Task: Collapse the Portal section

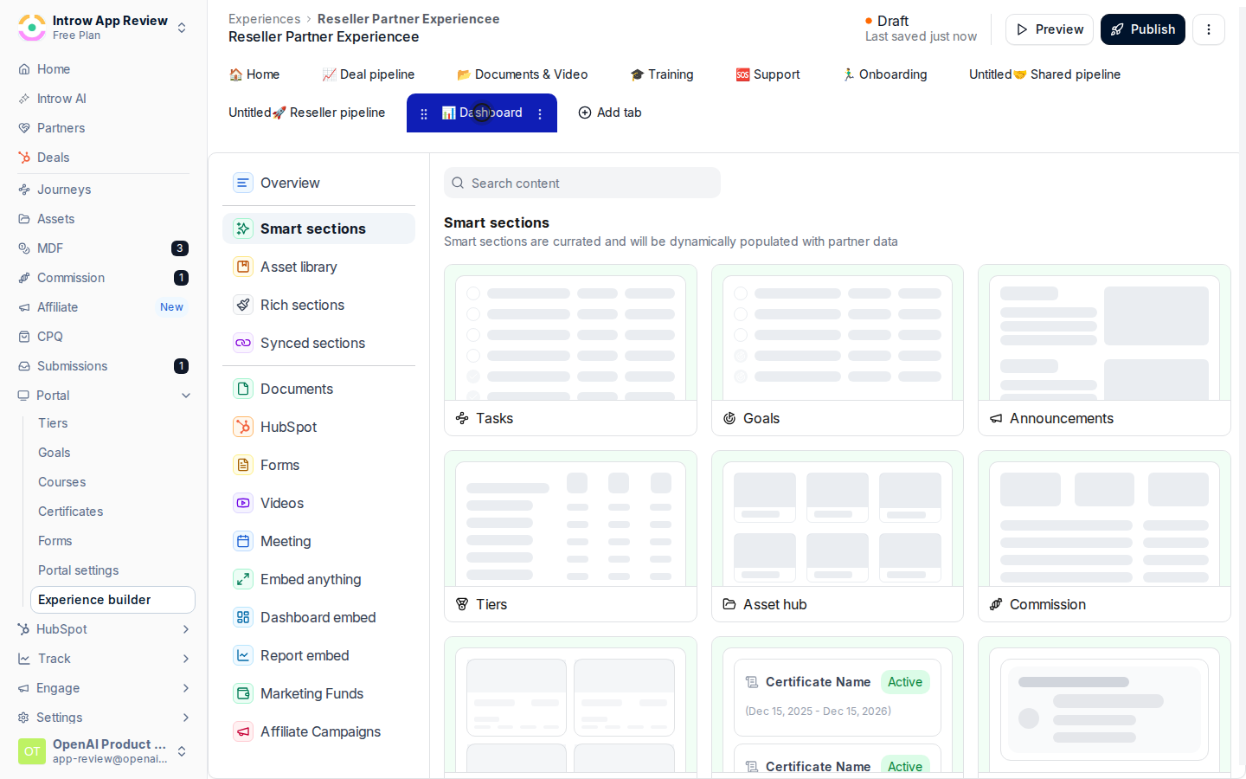Action: 186,396
